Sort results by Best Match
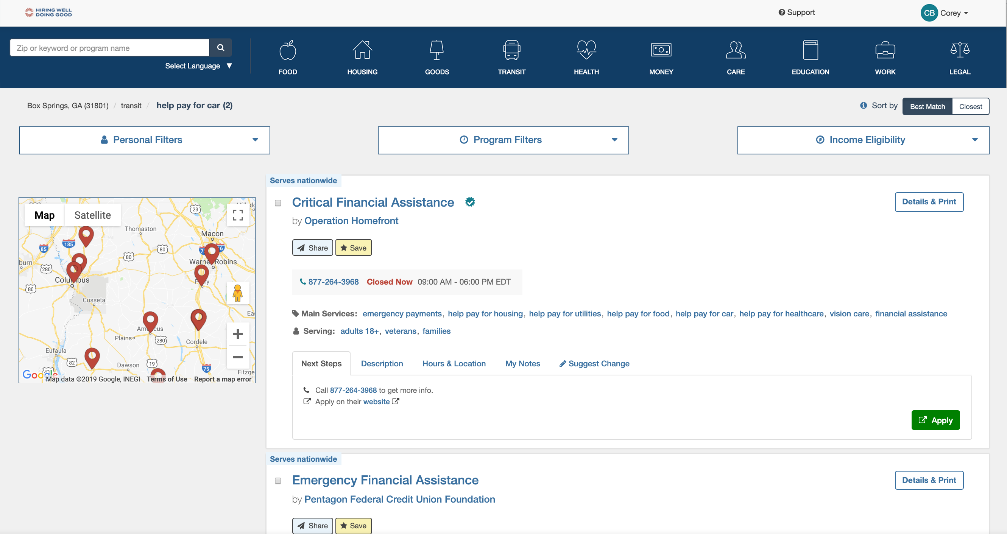The width and height of the screenshot is (1007, 534). click(927, 106)
